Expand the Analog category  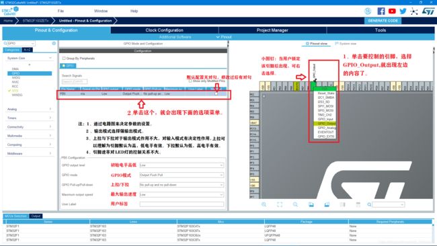[x=50, y=109]
